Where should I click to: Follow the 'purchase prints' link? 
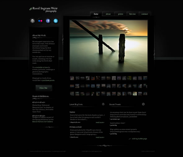pyautogui.click(x=48, y=80)
